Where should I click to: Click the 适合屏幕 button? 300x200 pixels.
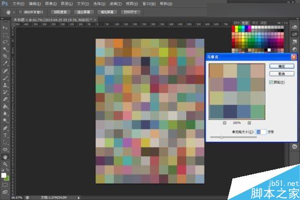[x=84, y=12]
